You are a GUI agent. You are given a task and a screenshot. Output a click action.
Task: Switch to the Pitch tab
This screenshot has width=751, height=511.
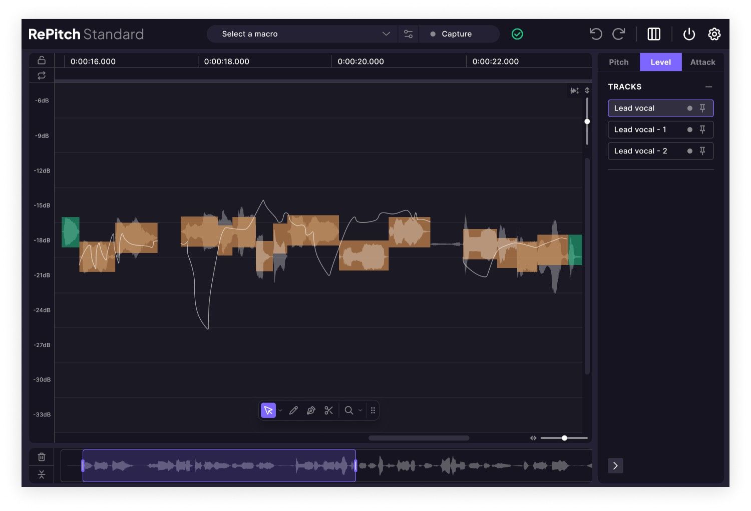pos(619,61)
